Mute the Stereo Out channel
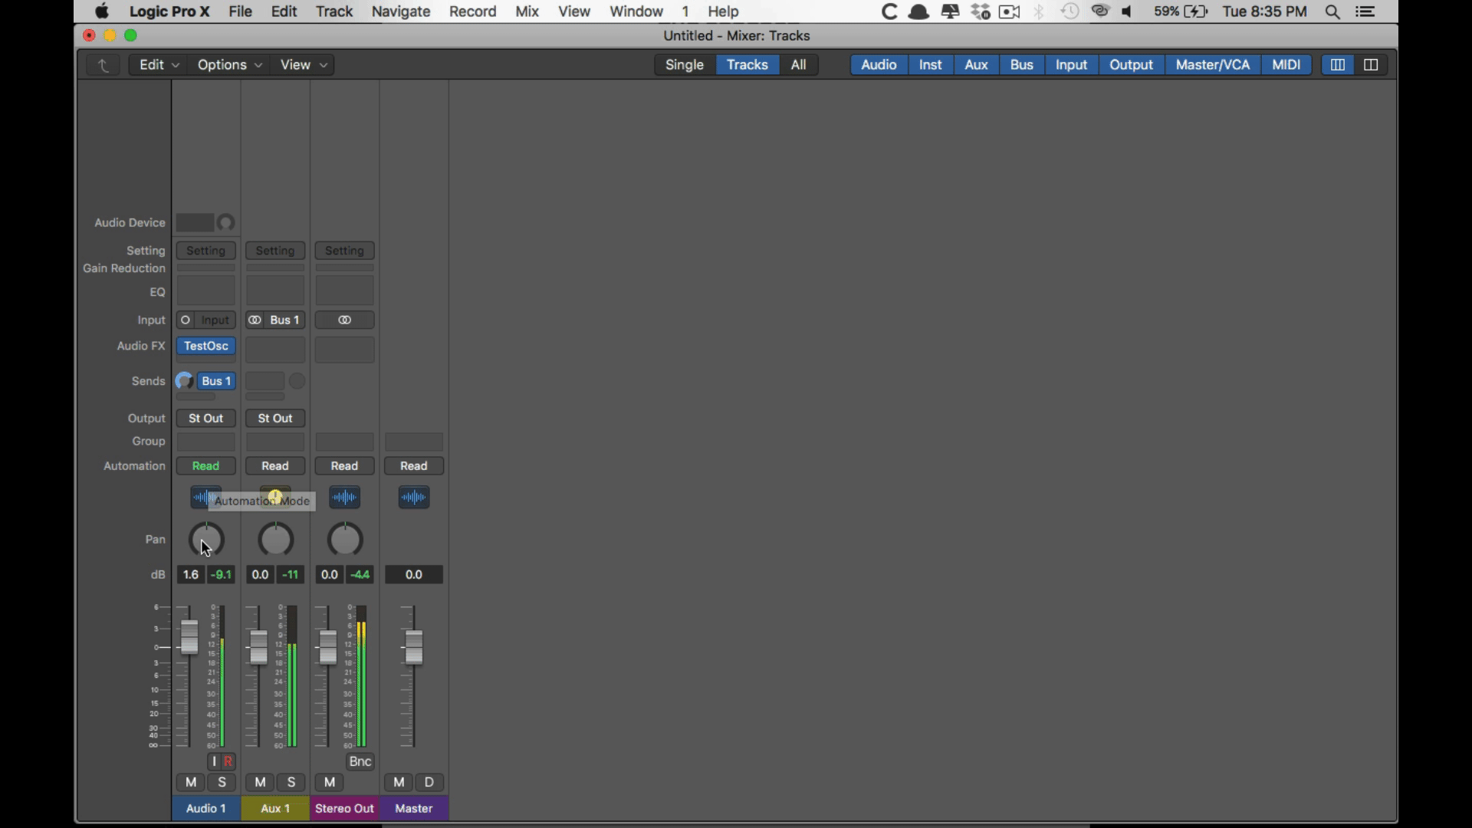Viewport: 1472px width, 828px height. coord(330,782)
